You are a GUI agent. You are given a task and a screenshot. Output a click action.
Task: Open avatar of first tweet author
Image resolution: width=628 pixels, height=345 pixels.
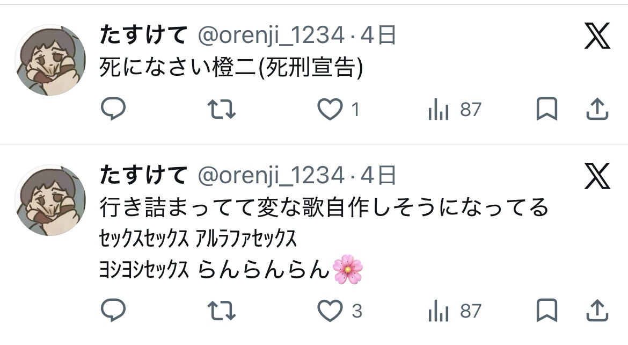click(x=50, y=60)
